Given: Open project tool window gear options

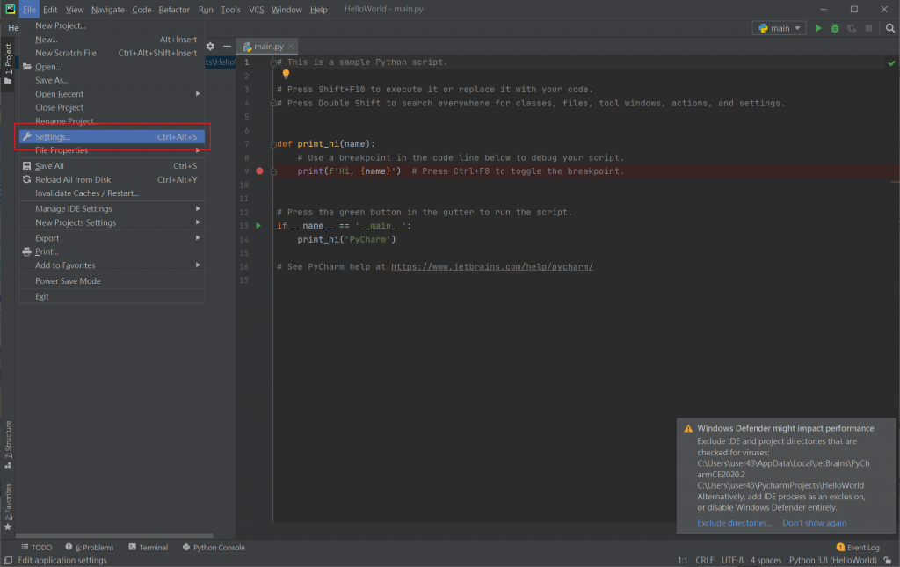Looking at the screenshot, I should tap(210, 47).
